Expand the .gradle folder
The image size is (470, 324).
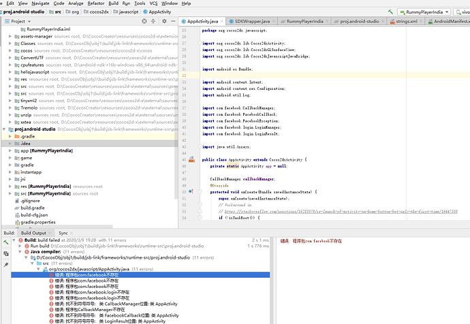10,137
